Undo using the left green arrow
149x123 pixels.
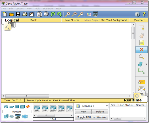(x=53, y=14)
